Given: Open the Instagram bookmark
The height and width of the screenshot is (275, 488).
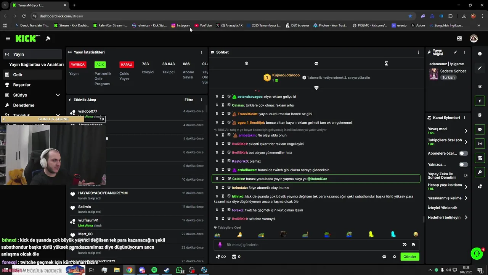Looking at the screenshot, I should coord(181,26).
